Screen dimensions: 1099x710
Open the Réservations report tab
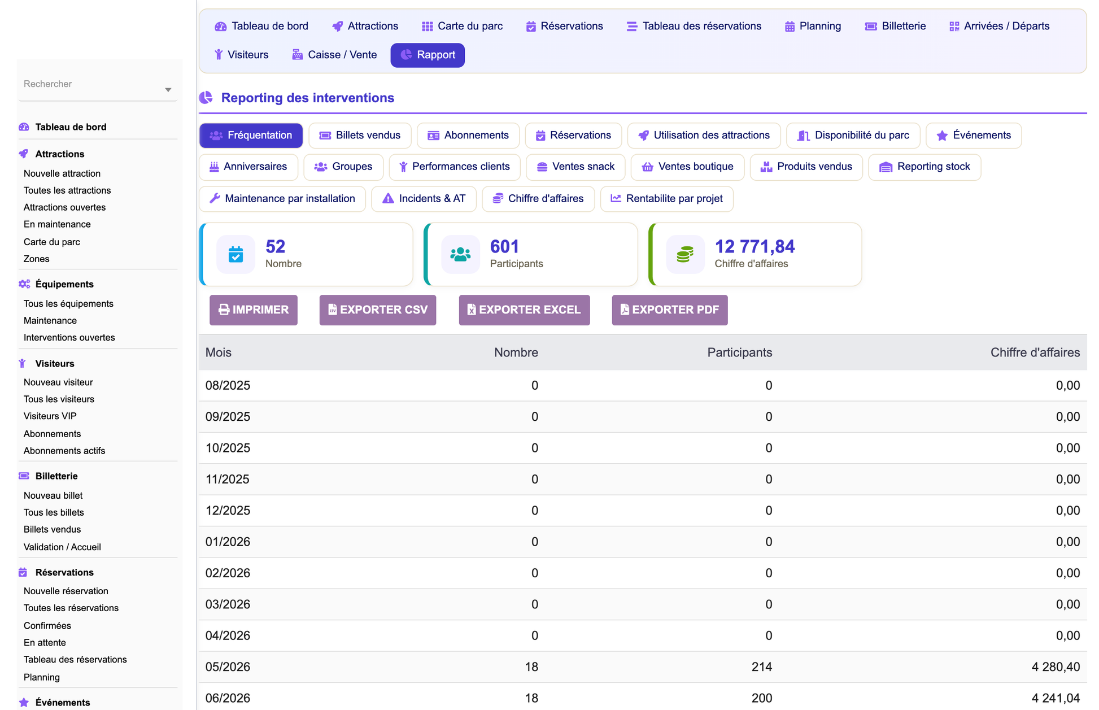pyautogui.click(x=573, y=136)
